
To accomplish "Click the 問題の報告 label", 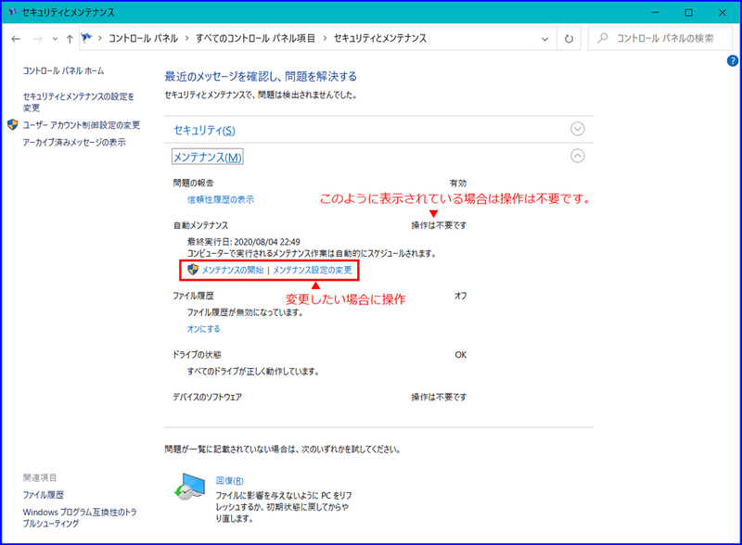I will click(193, 184).
